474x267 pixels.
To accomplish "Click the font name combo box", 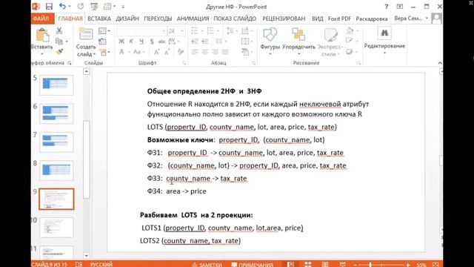I will [x=141, y=31].
